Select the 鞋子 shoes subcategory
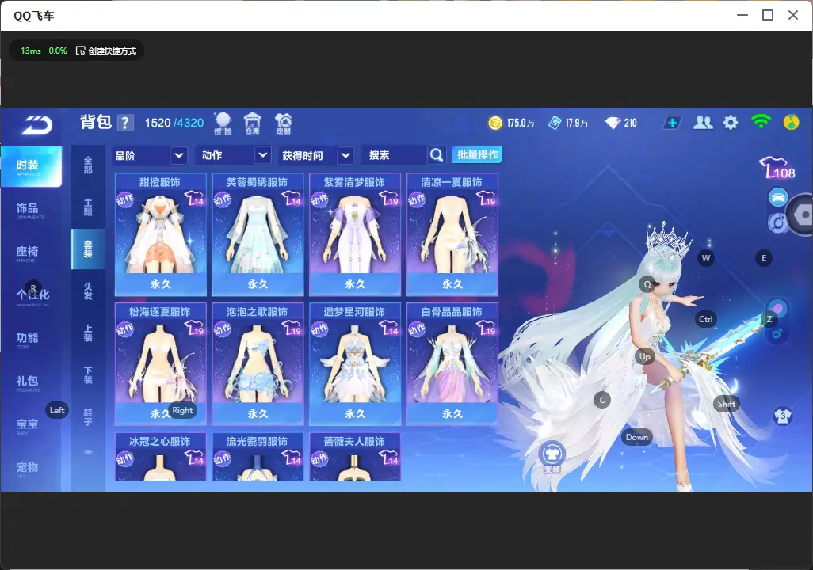The image size is (813, 570). coord(88,417)
